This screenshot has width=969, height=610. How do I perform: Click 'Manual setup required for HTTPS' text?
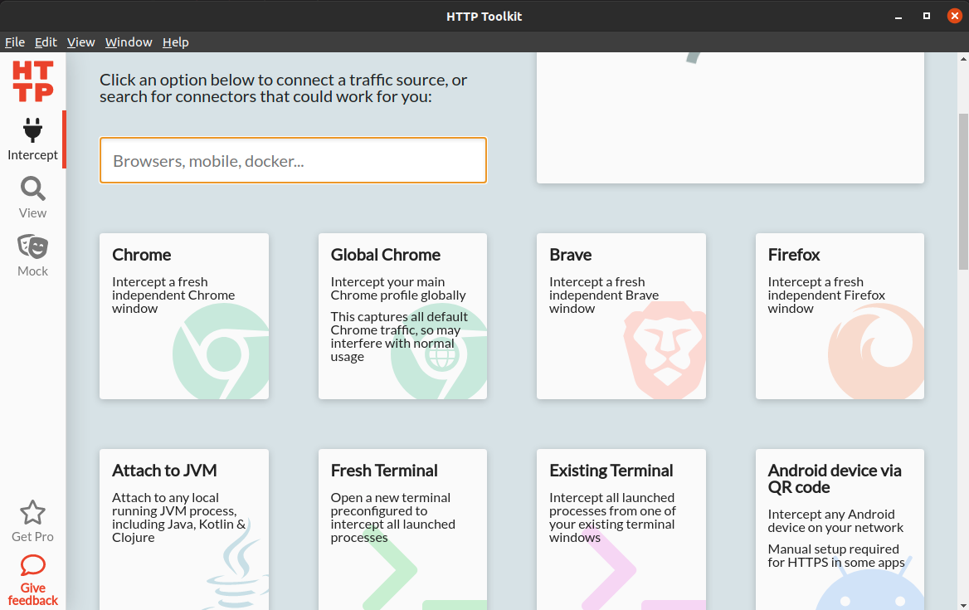836,555
